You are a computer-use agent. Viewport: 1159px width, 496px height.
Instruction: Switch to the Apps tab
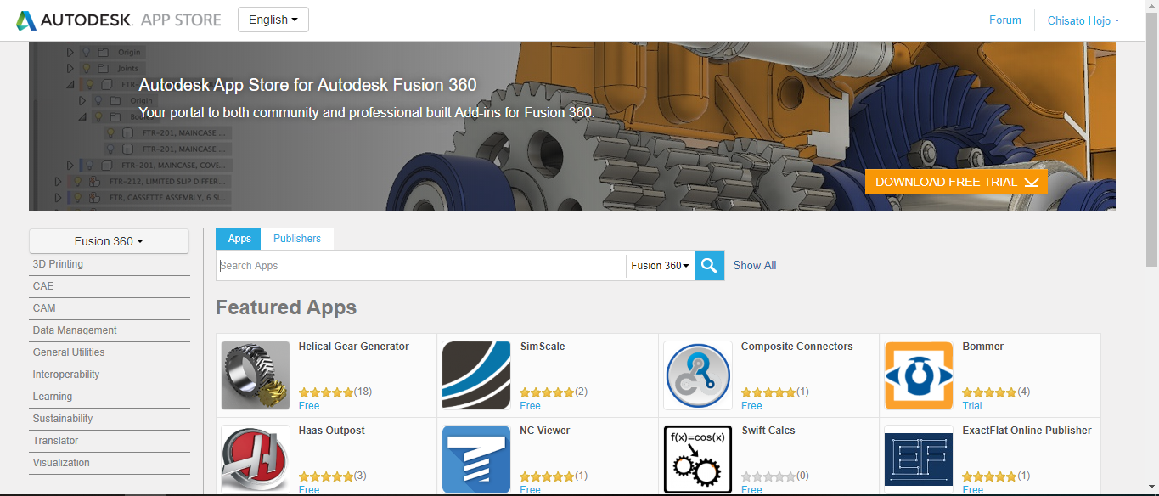239,239
